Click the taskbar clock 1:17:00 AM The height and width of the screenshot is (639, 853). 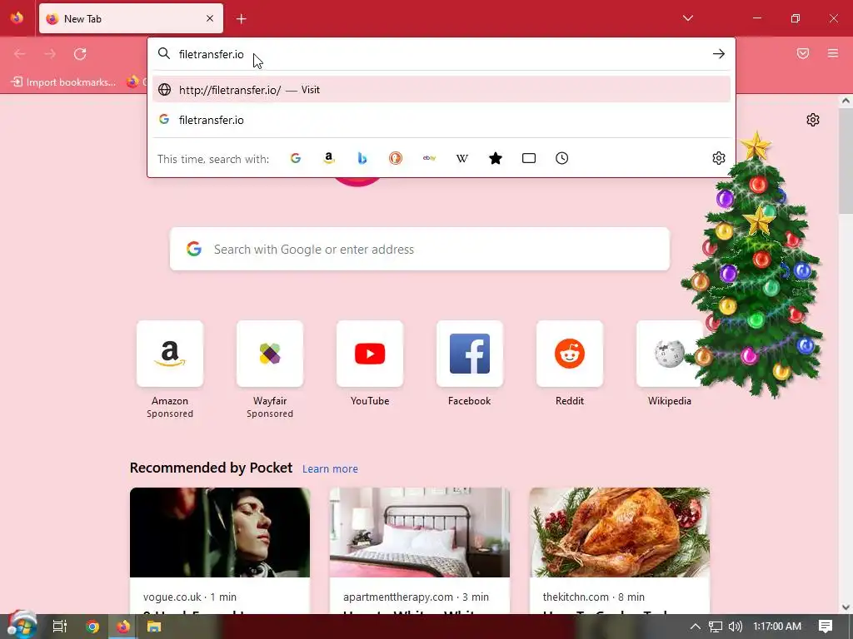point(777,627)
